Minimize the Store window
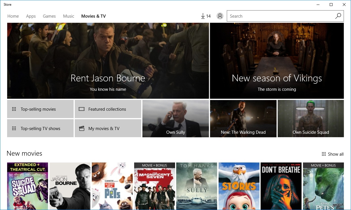351x210 pixels. click(x=318, y=5)
